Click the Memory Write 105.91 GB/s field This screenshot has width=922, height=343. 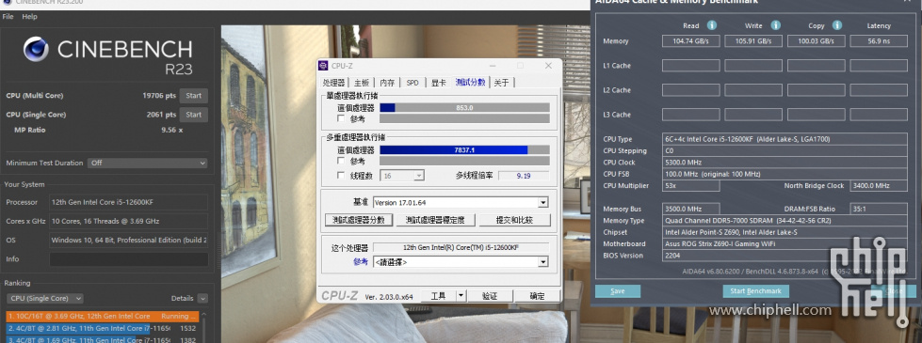pyautogui.click(x=753, y=41)
